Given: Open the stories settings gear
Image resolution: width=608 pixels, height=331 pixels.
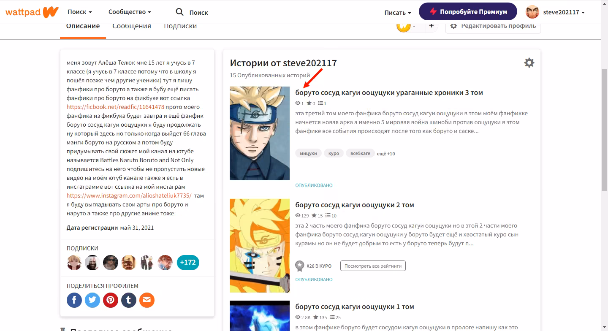Looking at the screenshot, I should point(529,63).
